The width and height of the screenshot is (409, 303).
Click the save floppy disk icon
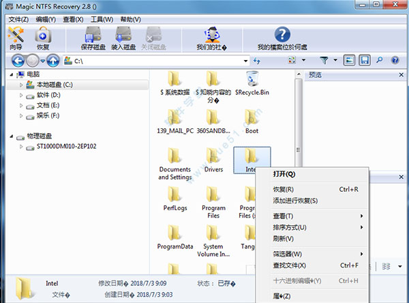click(365, 60)
